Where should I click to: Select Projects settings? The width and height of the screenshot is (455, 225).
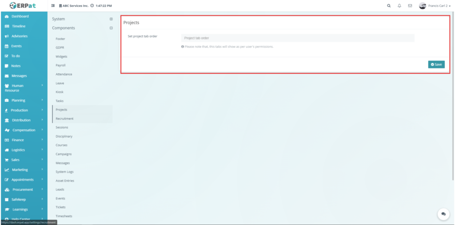pyautogui.click(x=82, y=110)
